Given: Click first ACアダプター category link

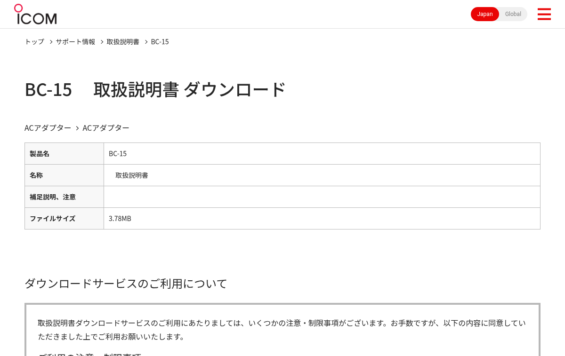Looking at the screenshot, I should point(48,128).
